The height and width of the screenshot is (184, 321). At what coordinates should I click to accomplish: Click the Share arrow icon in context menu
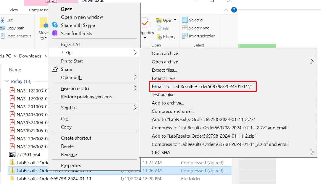point(55,69)
